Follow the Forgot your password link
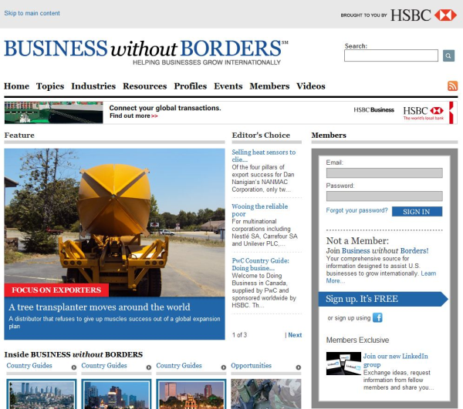463x409 pixels. click(357, 210)
